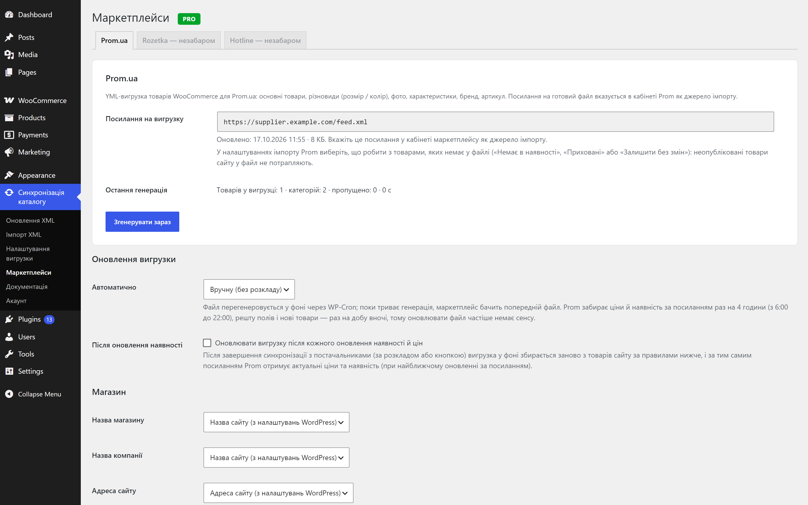Open the WooCommerce menu link

coord(42,100)
